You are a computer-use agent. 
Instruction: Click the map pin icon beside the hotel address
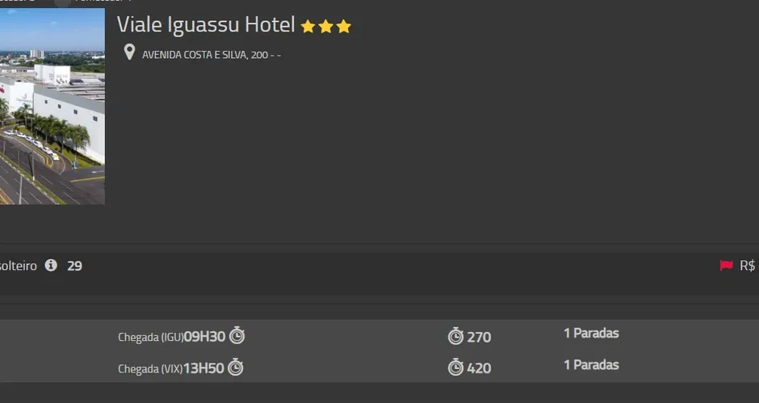129,53
